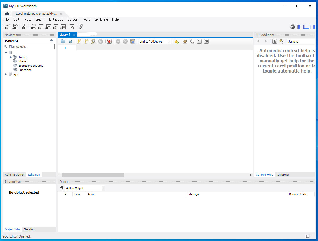The image size is (318, 241).
Task: Create a new view icon
Action: tap(48, 27)
